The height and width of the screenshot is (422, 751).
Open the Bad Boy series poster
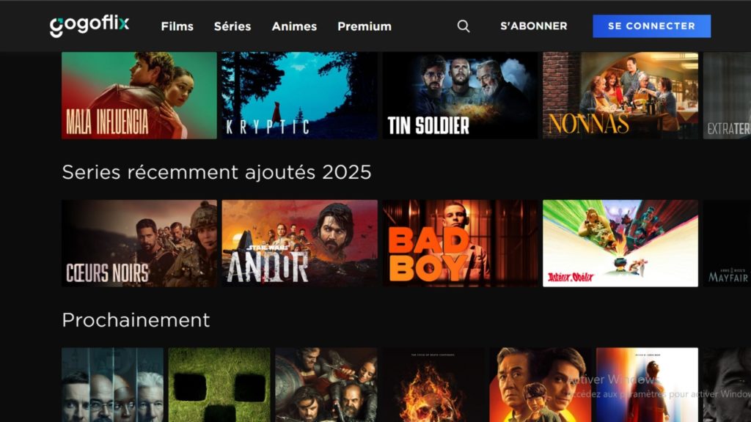460,243
